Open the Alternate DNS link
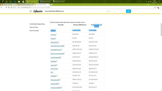 55,80
